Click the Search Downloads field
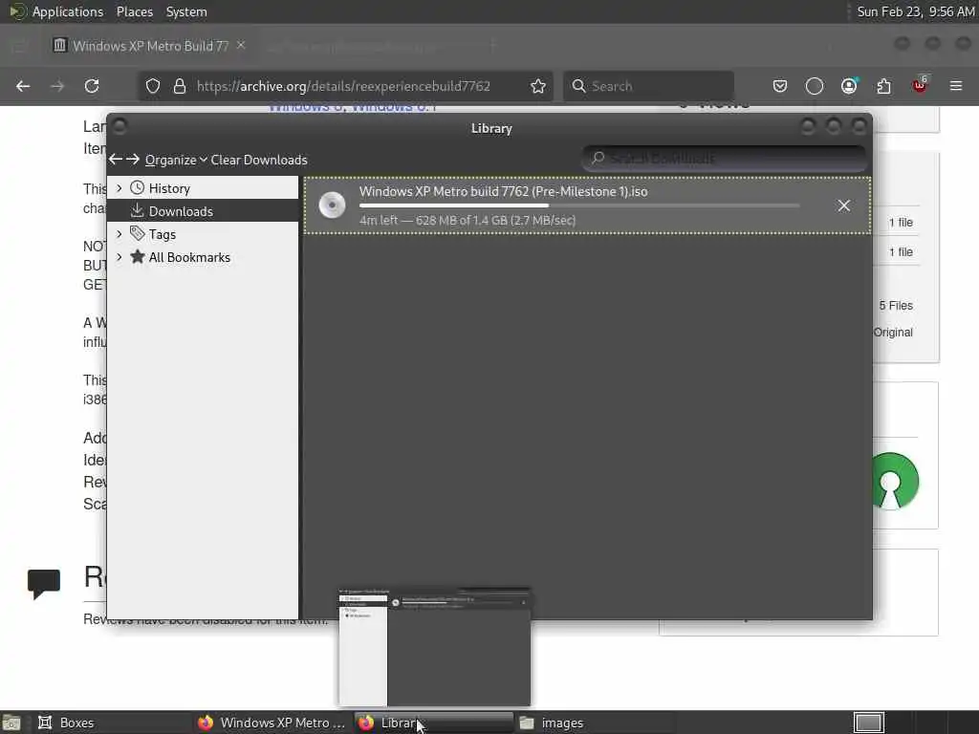 click(x=725, y=159)
